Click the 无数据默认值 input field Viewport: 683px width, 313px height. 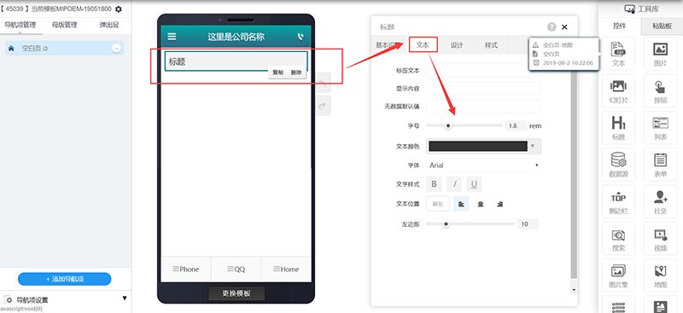(483, 107)
